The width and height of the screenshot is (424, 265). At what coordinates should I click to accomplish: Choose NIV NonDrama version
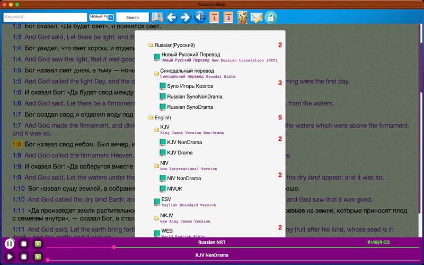(184, 179)
